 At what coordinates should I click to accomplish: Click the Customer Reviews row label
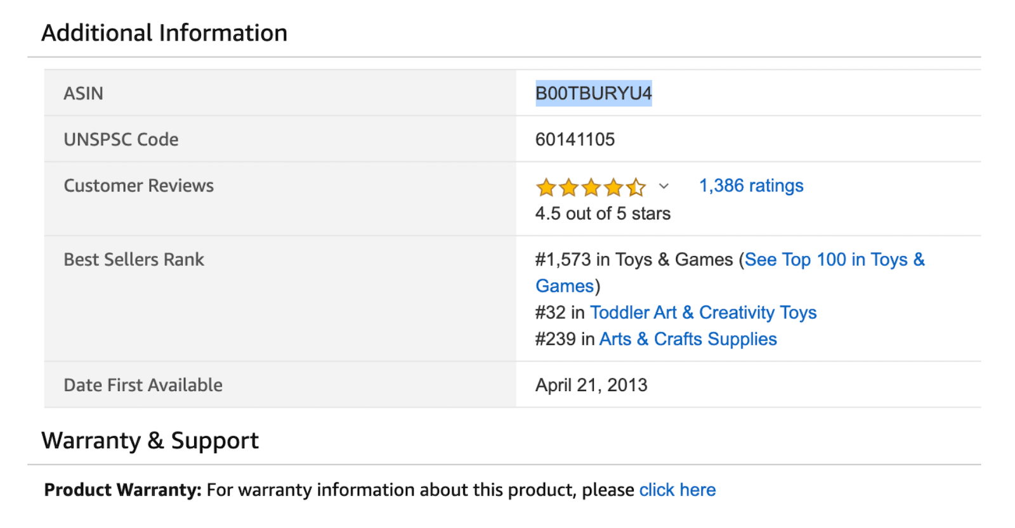point(138,186)
